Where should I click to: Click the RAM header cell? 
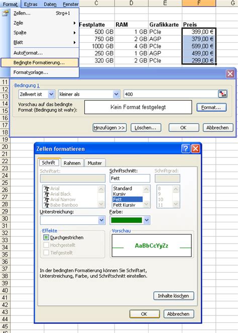tap(132, 25)
